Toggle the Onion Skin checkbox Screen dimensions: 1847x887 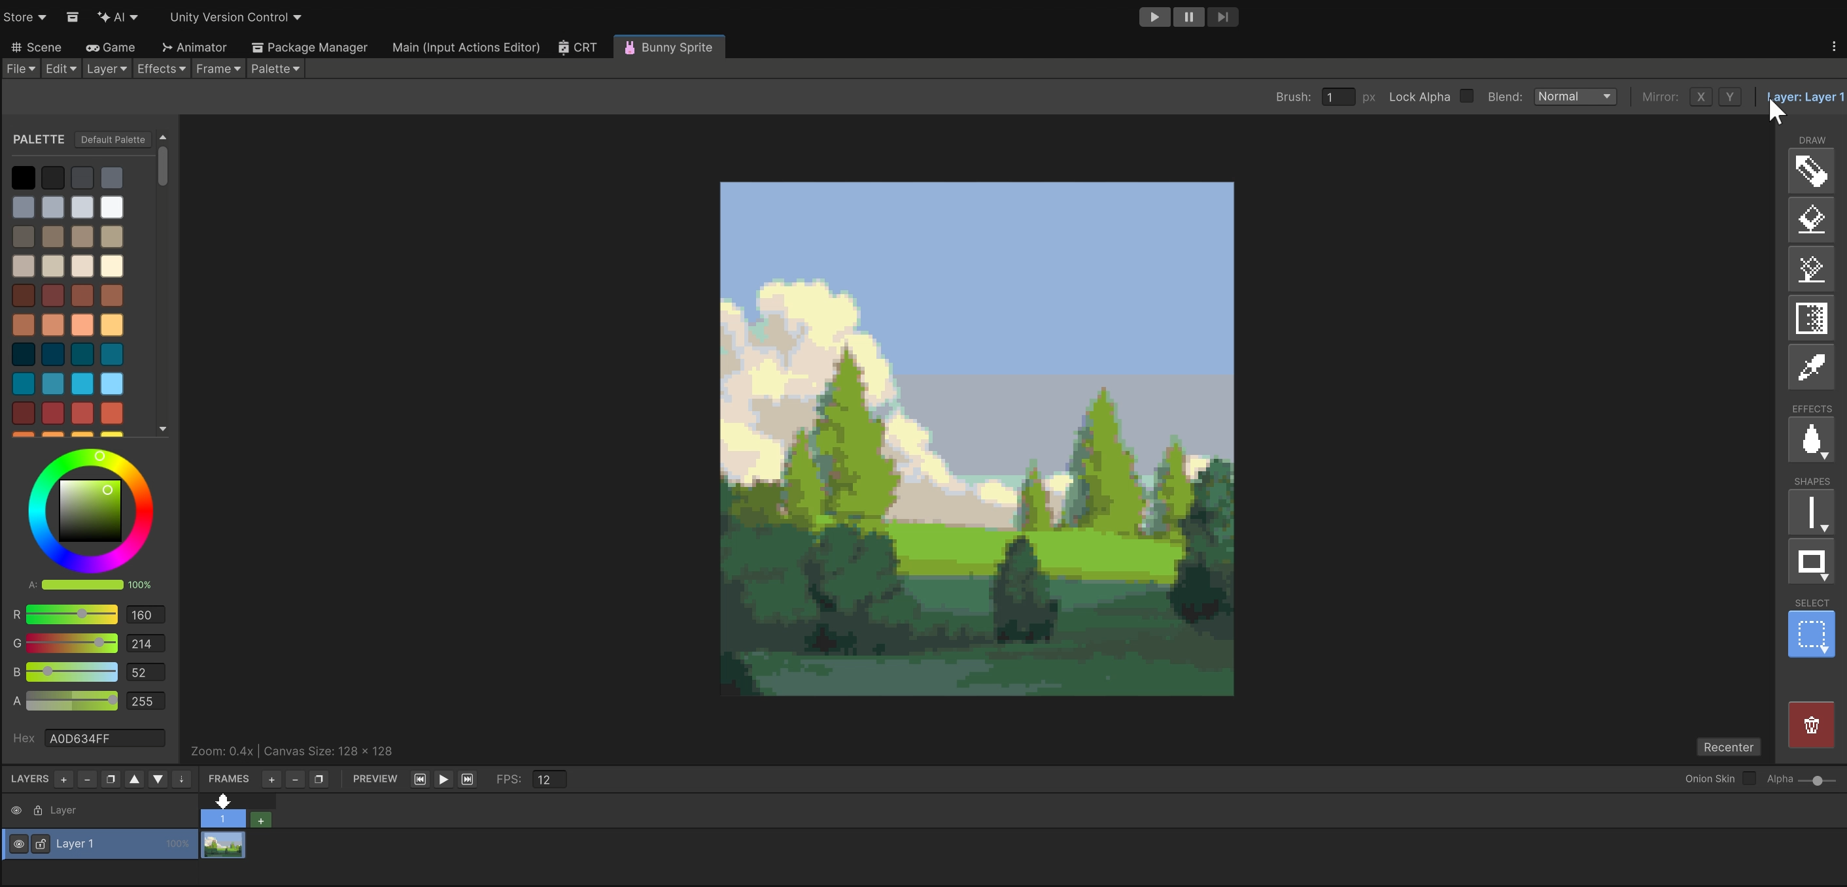pyautogui.click(x=1749, y=778)
